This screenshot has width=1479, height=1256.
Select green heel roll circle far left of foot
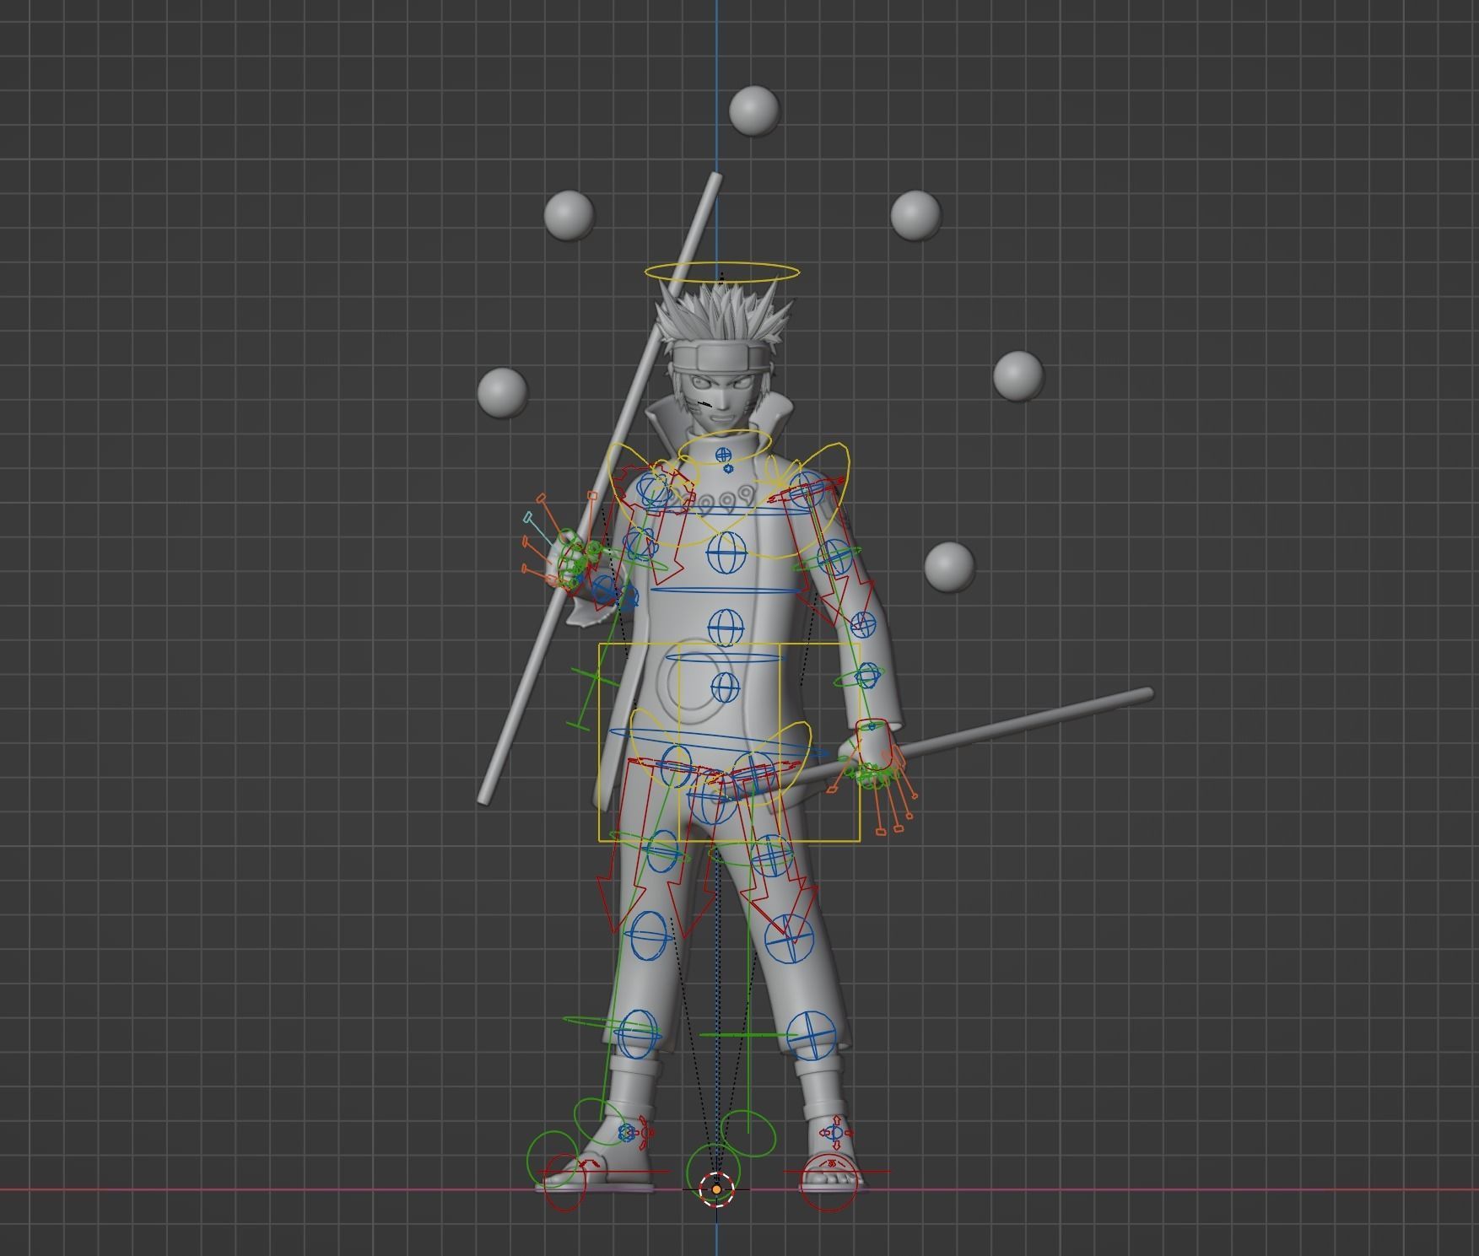tap(553, 1159)
